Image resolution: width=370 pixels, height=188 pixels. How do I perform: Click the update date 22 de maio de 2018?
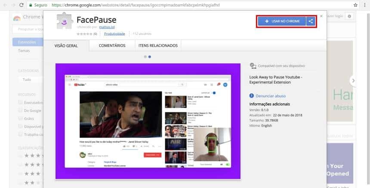coord(287,115)
